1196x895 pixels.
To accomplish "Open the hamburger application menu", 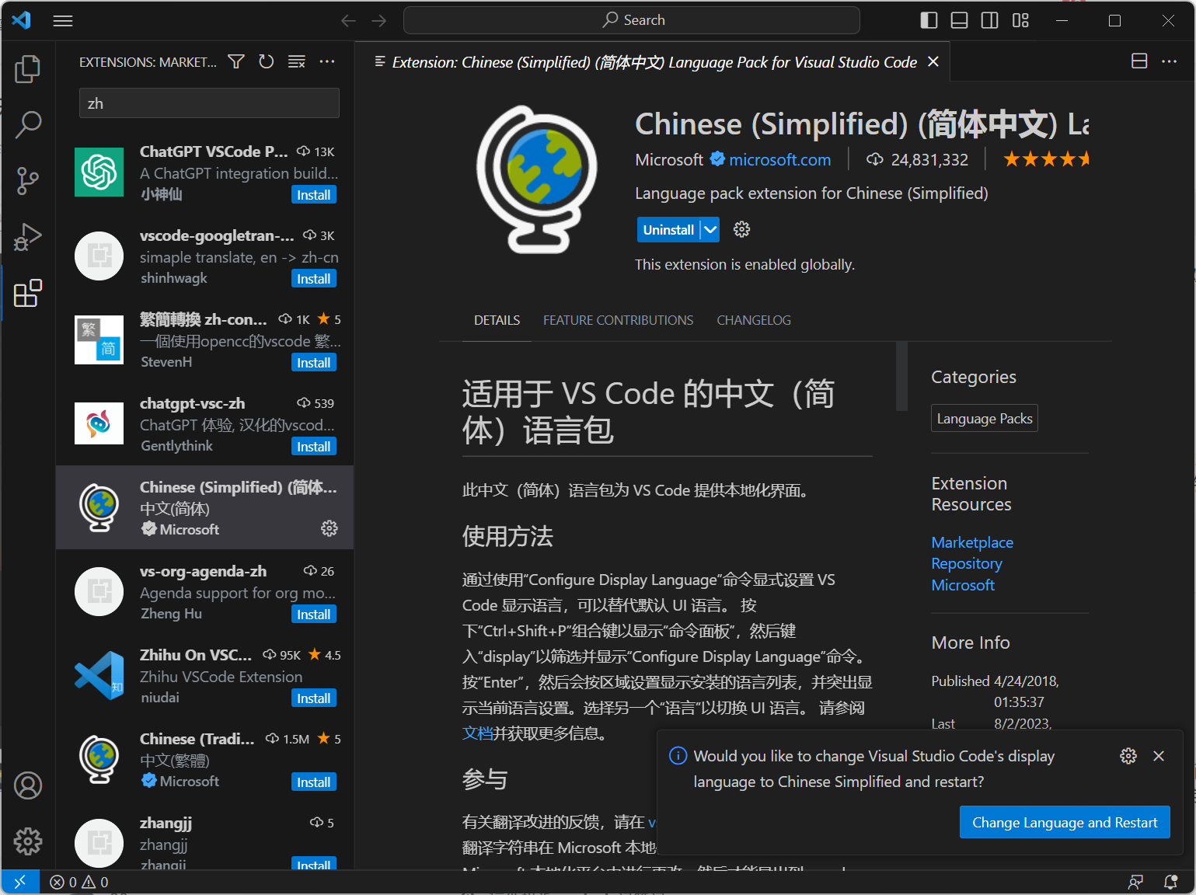I will [x=63, y=21].
